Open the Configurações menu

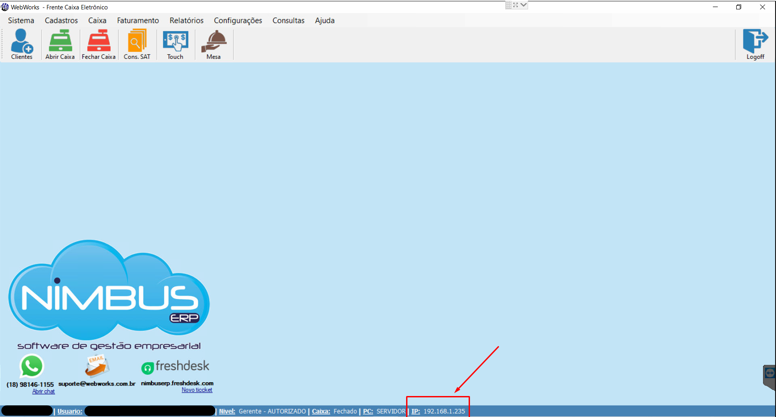point(238,21)
